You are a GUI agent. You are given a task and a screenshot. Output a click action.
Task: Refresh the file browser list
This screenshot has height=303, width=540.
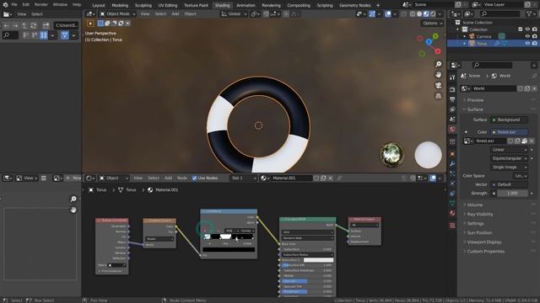(34, 25)
